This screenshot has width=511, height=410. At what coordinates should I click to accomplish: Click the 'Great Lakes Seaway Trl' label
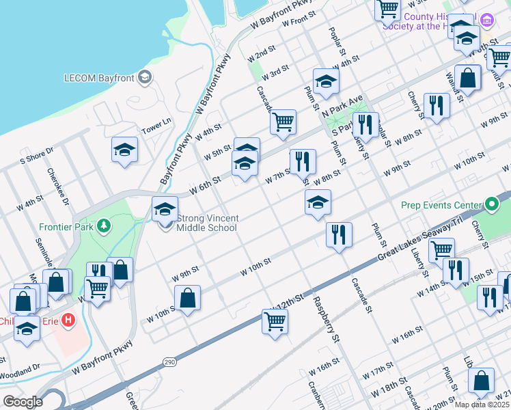420,238
